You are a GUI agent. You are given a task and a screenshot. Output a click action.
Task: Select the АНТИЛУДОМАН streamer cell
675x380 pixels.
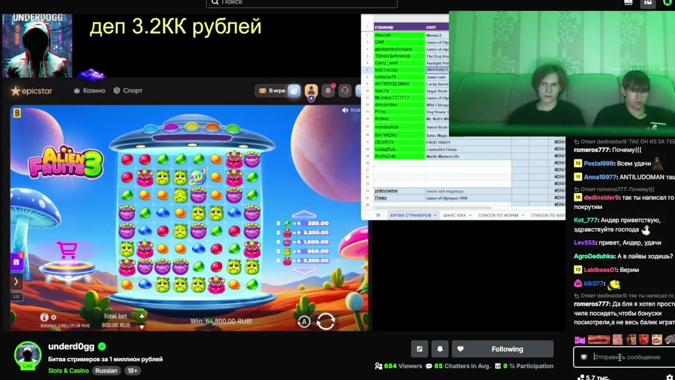(x=399, y=84)
